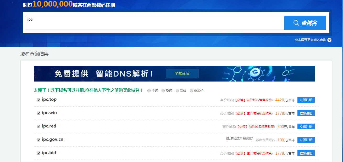Open the 免费提供 智能DNS解析 banner image
The width and height of the screenshot is (343, 162).
pos(174,74)
